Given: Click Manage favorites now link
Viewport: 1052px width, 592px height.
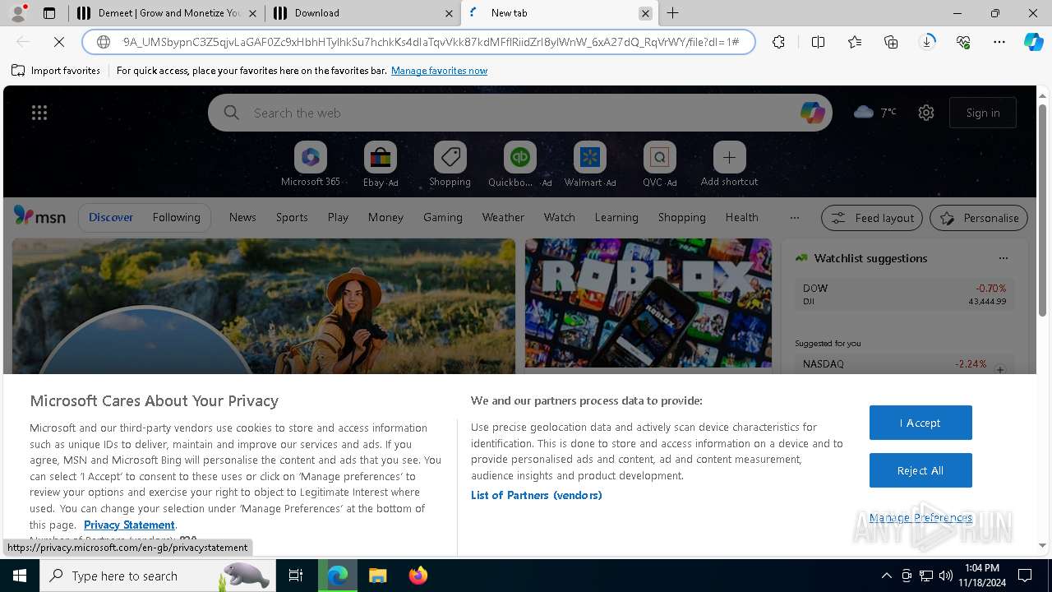Looking at the screenshot, I should click(439, 71).
